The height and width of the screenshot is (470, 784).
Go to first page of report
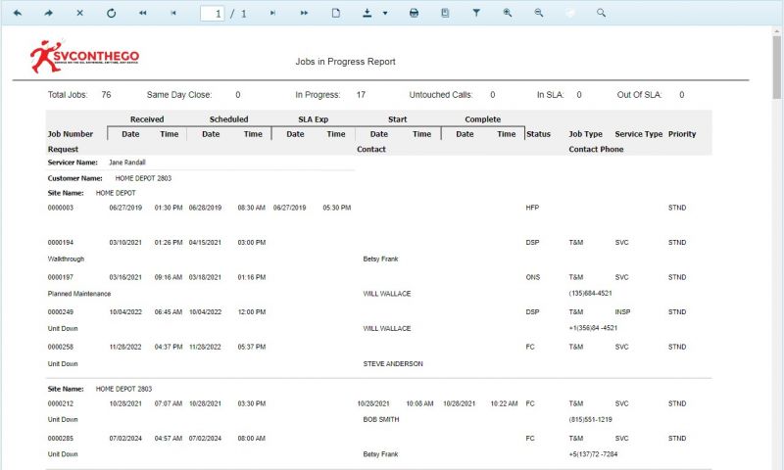coord(142,13)
